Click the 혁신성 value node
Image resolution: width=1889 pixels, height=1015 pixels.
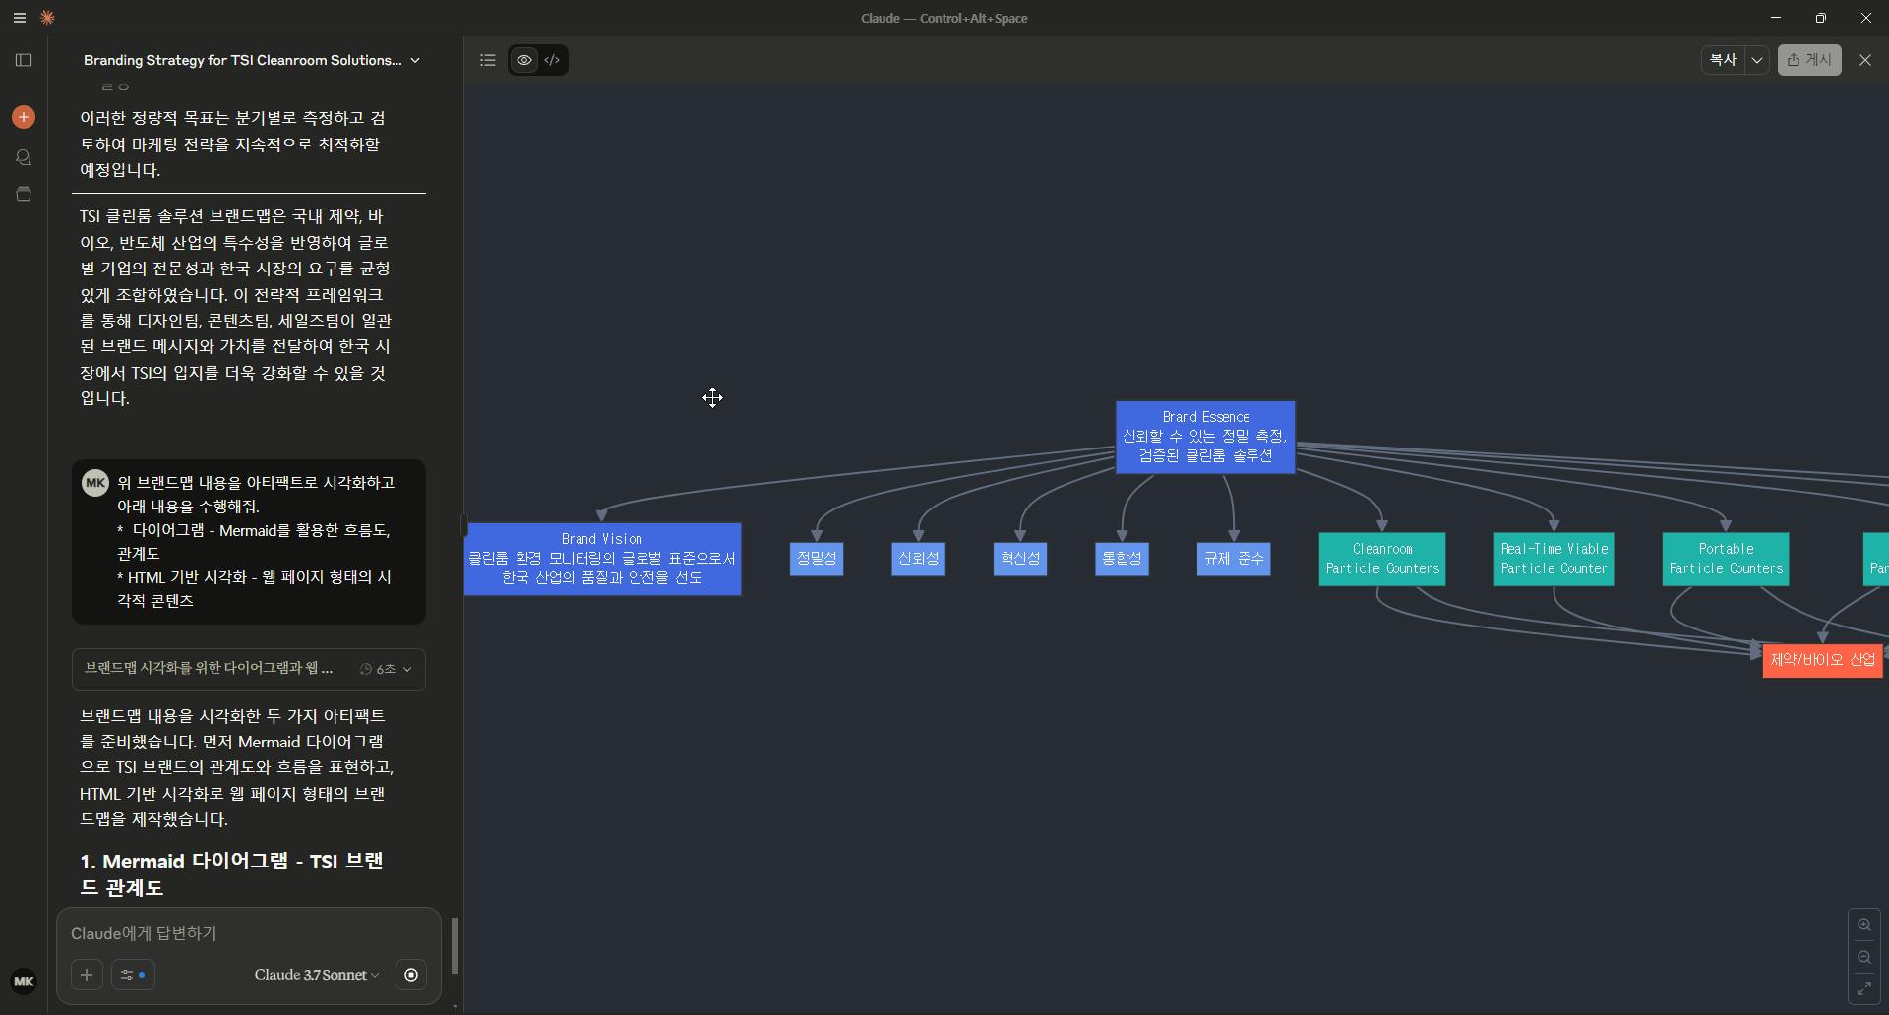(x=1020, y=559)
